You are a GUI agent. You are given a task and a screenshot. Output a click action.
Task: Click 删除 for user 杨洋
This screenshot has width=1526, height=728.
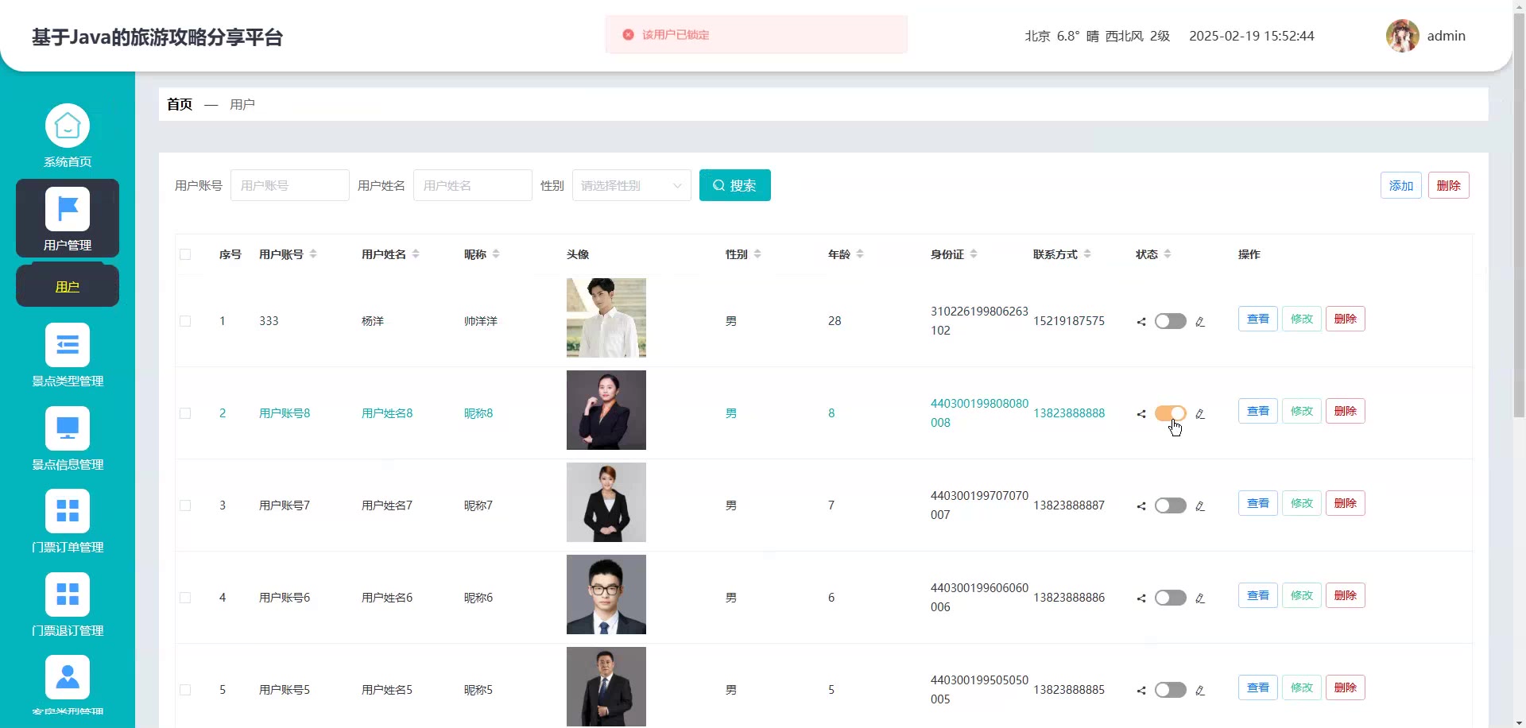1346,319
